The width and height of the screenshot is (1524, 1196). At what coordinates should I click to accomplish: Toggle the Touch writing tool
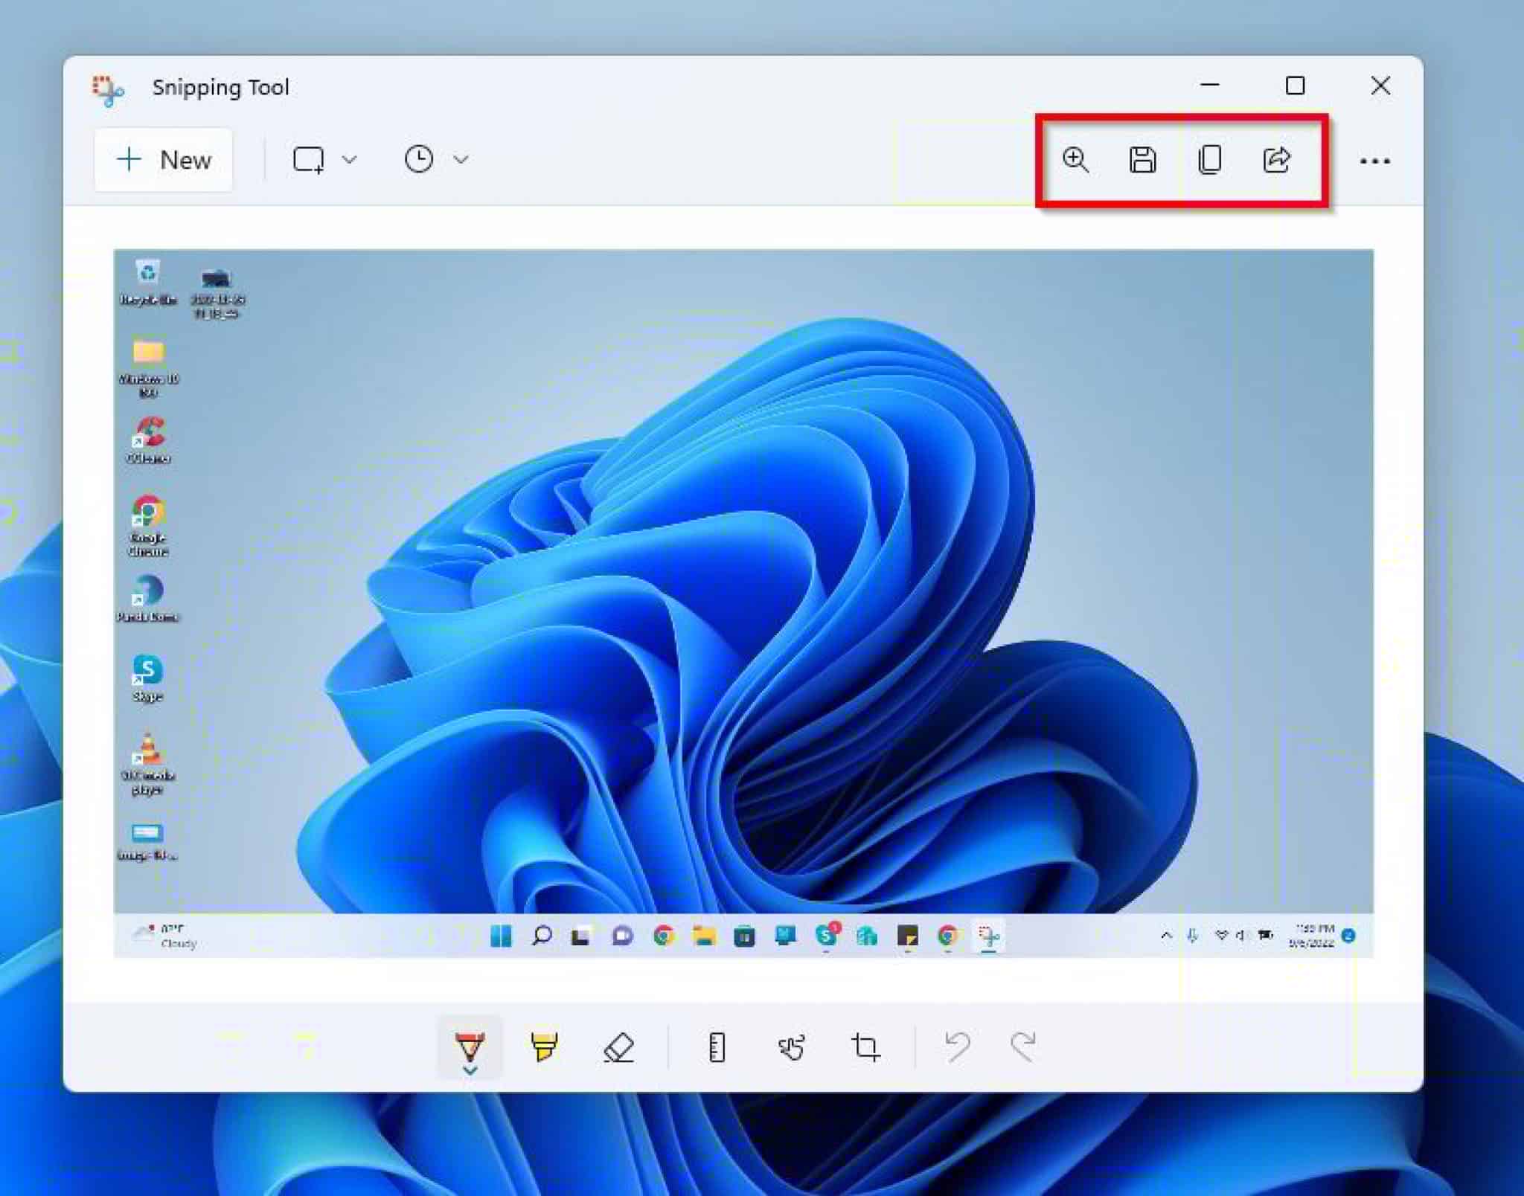(x=791, y=1047)
